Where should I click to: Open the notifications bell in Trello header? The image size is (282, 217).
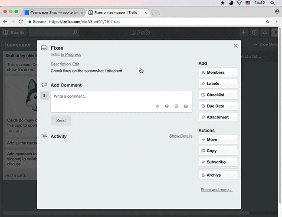[x=265, y=33]
